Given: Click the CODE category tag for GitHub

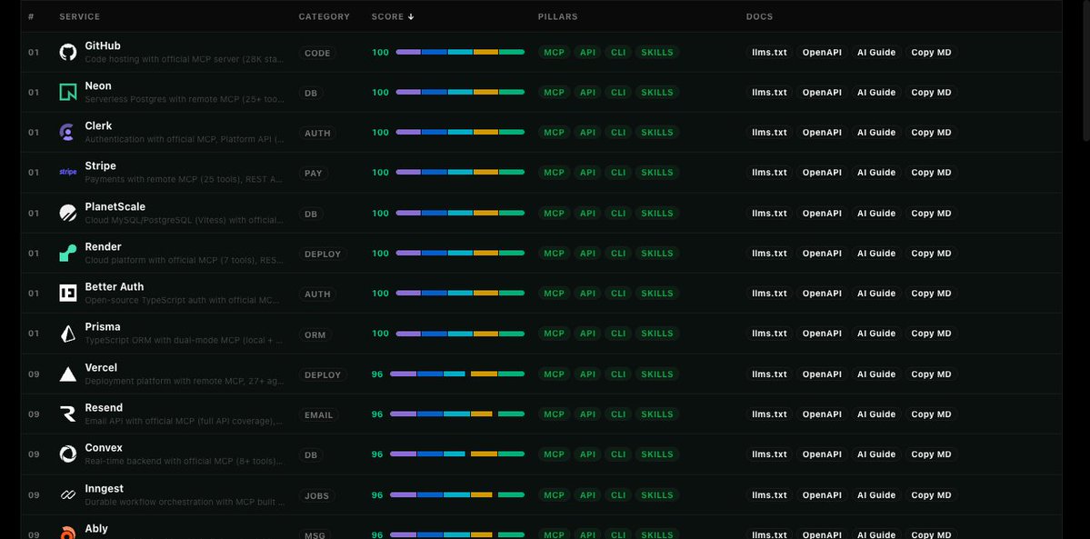Looking at the screenshot, I should tap(317, 53).
